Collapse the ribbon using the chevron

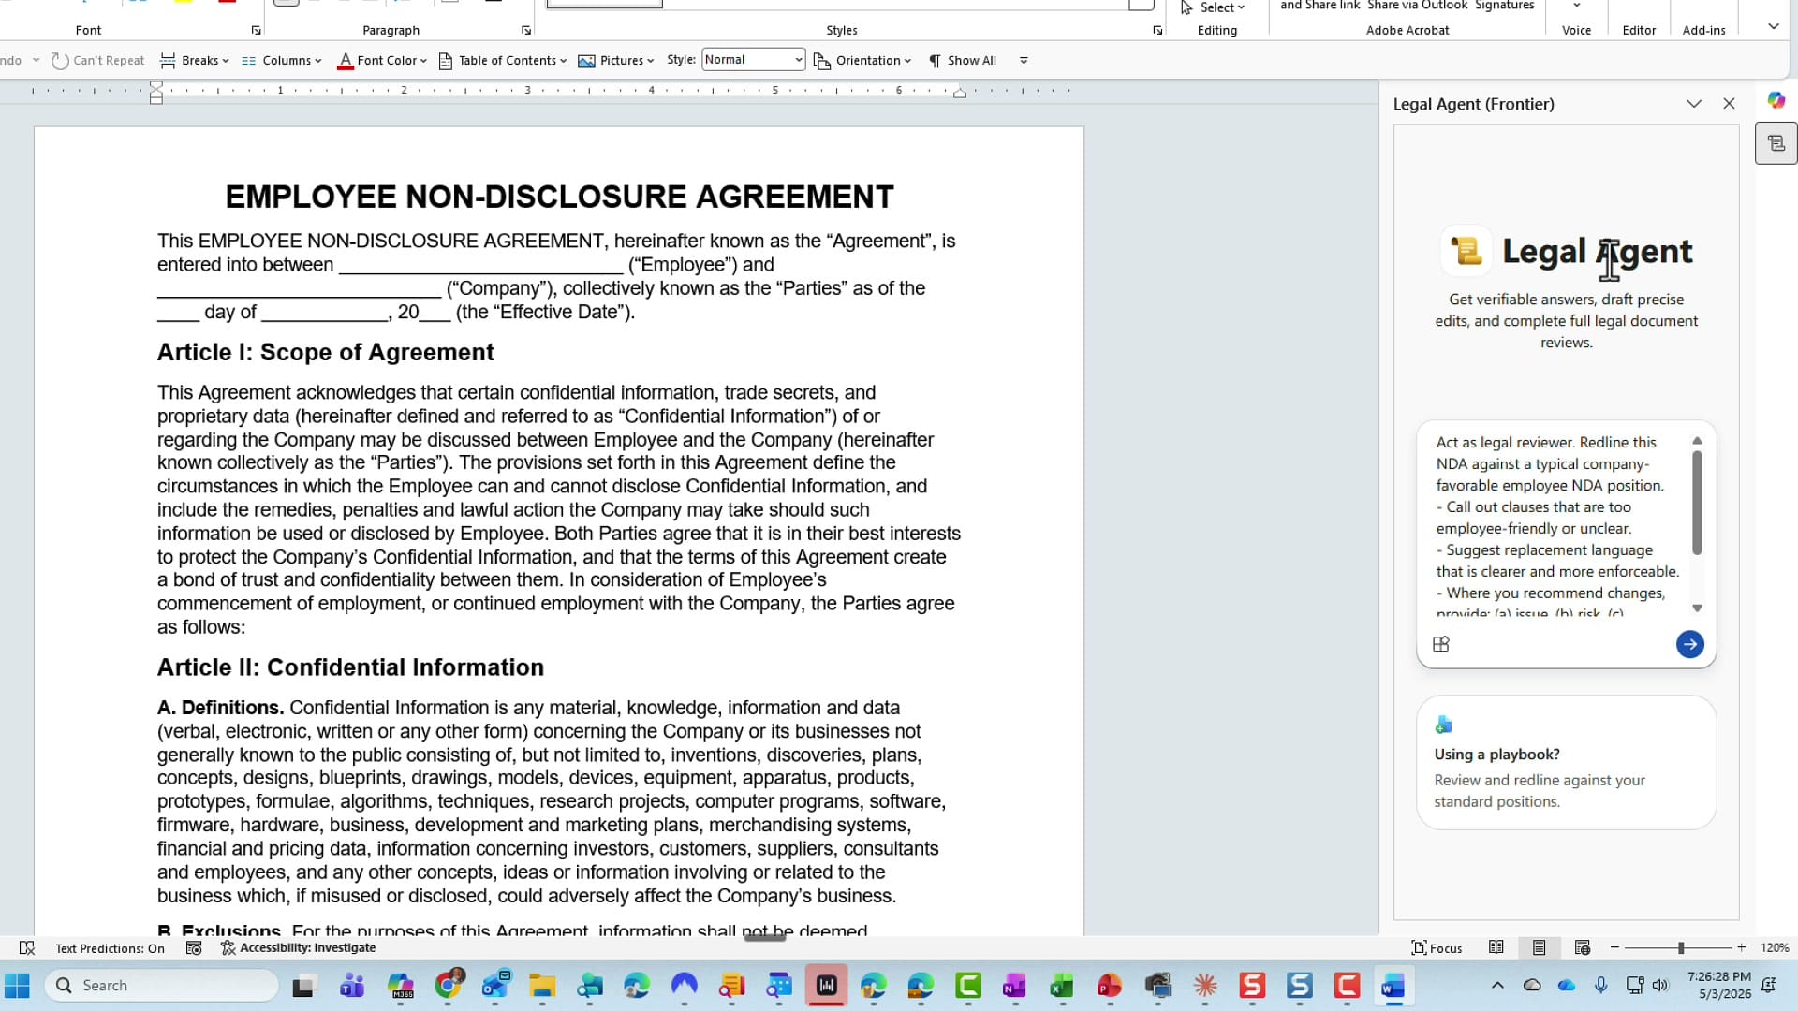point(1773,26)
